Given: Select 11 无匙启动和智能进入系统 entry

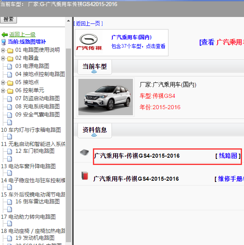Looking at the screenshot, I should (33, 144).
